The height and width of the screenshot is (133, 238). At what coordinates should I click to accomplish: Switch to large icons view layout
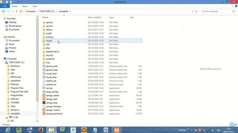pos(235,125)
